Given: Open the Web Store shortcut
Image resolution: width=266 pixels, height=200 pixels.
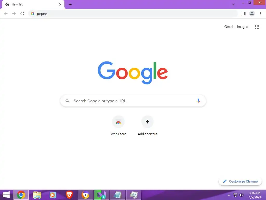Looking at the screenshot, I should pos(118,126).
